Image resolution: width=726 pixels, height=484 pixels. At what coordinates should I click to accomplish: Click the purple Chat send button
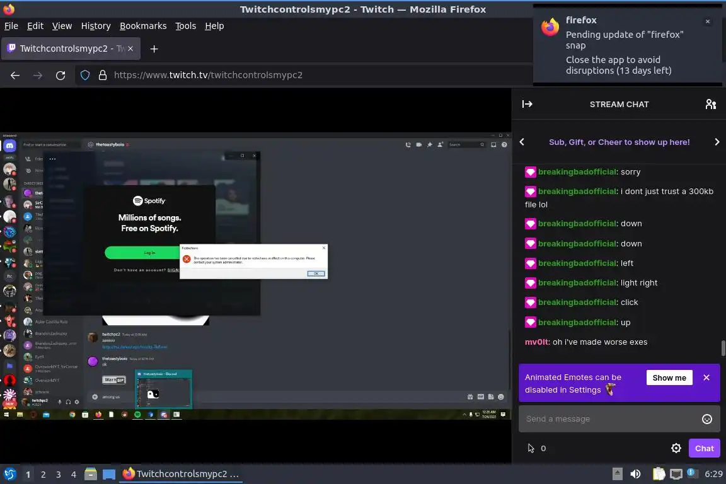(704, 448)
